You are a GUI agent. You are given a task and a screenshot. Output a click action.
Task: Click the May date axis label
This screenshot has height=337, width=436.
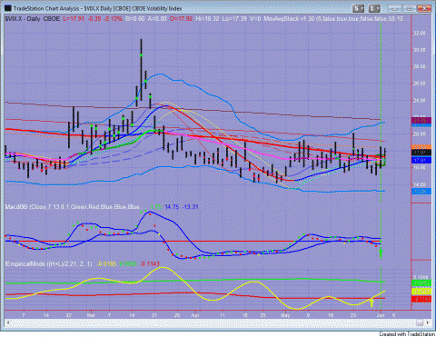pyautogui.click(x=285, y=315)
